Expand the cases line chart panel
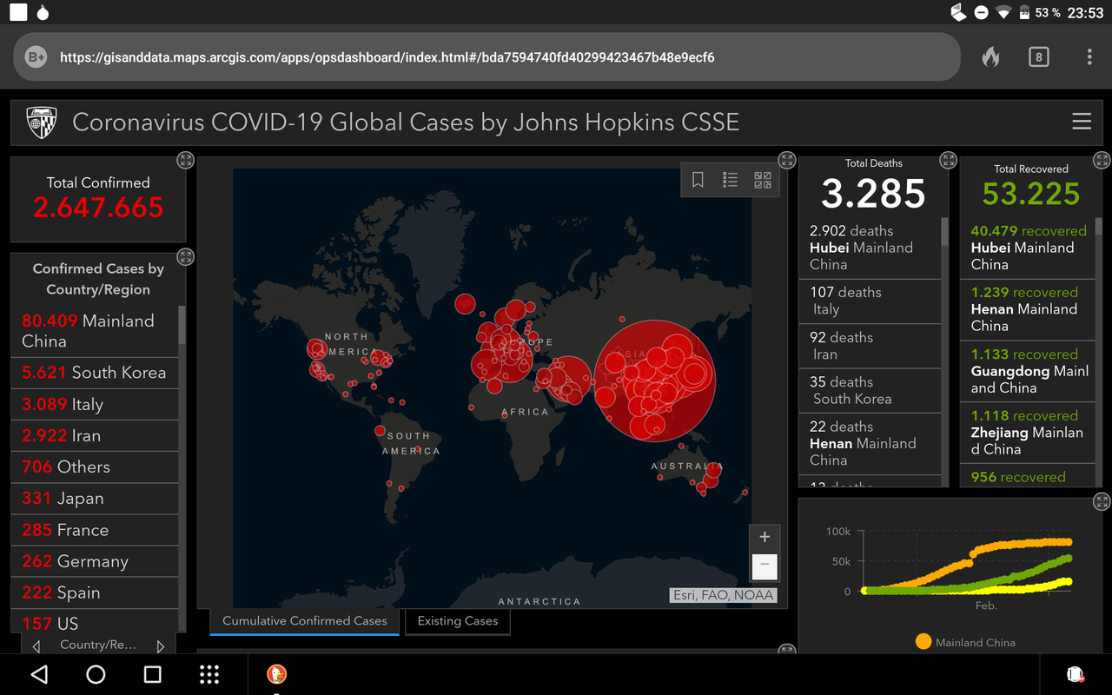The image size is (1112, 695). (x=1102, y=501)
